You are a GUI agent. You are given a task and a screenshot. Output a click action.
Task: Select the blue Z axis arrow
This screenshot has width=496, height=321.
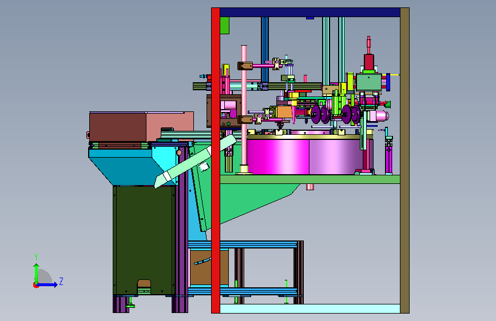(x=47, y=284)
